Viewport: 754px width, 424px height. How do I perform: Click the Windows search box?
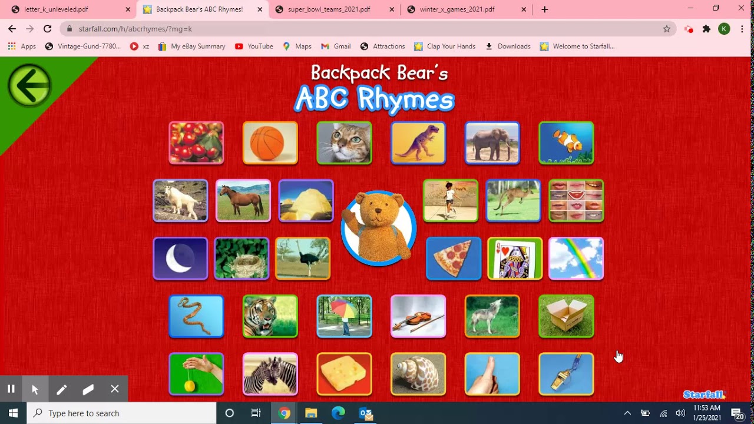tap(121, 413)
